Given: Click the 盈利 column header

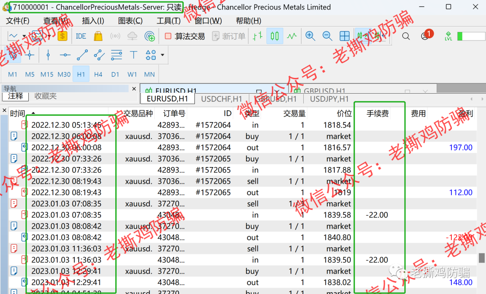Looking at the screenshot, I should click(465, 113).
